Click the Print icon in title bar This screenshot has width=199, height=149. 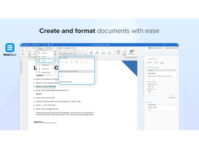(x=49, y=45)
